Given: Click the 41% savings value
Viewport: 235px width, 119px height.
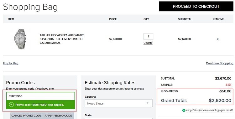Looking at the screenshot, I should point(228,85).
